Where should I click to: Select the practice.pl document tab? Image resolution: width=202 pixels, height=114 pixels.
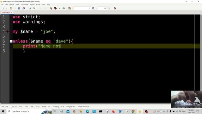6,13
